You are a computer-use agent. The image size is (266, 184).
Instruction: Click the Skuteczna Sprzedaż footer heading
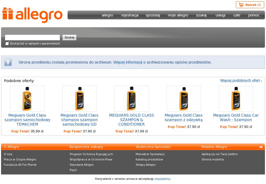(153, 147)
